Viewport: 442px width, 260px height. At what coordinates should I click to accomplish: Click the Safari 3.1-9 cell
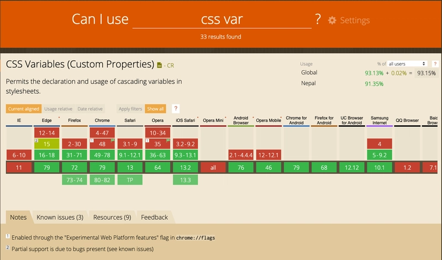point(130,144)
